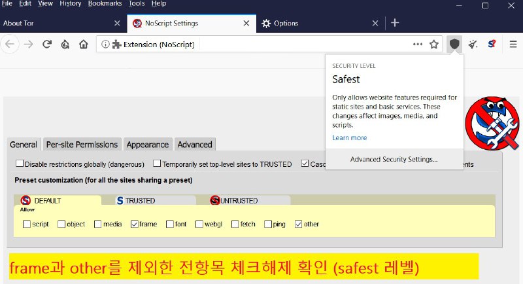The image size is (523, 284).
Task: Reload the current page
Action: [47, 44]
